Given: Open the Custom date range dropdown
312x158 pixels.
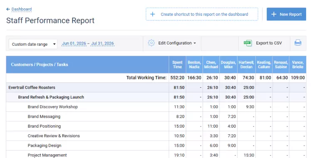Looking at the screenshot, I should [33, 44].
